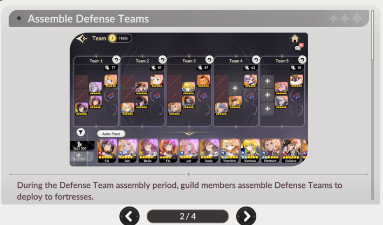Click the yellow question mark Help icon
The height and width of the screenshot is (225, 383).
point(112,38)
